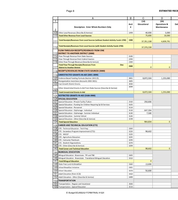This screenshot has width=178, height=200.
Task: Click row number 143
Action: pos(55,148)
